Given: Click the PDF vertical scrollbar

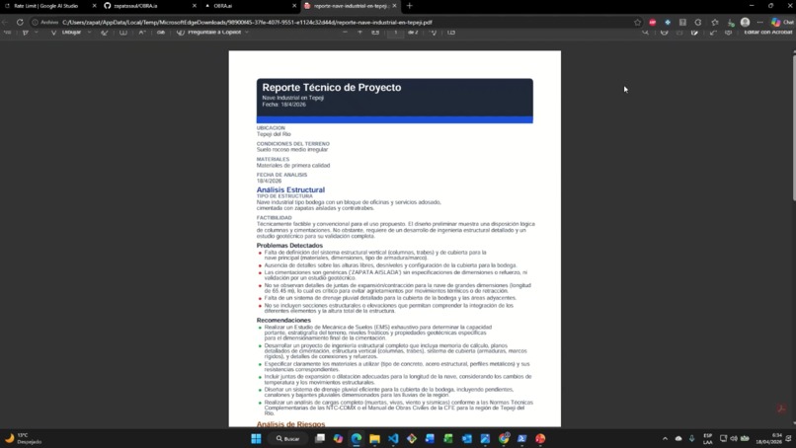Looking at the screenshot, I should tap(794, 127).
